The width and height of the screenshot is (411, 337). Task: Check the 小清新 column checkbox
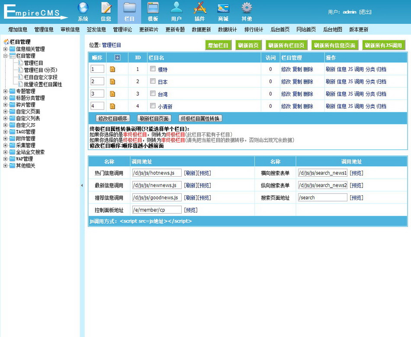pos(153,106)
